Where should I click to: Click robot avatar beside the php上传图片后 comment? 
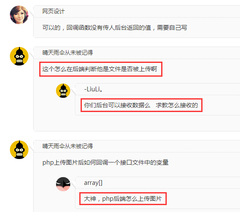click(x=19, y=150)
